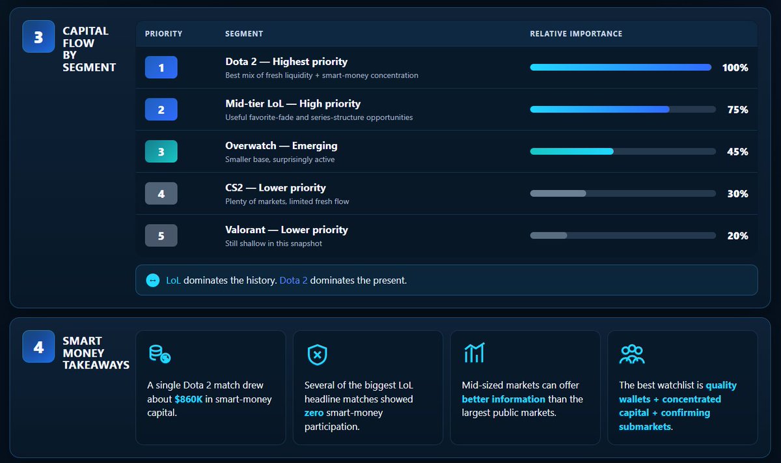The width and height of the screenshot is (781, 463).
Task: Click the Dota 2 100% importance bar
Action: coord(621,67)
